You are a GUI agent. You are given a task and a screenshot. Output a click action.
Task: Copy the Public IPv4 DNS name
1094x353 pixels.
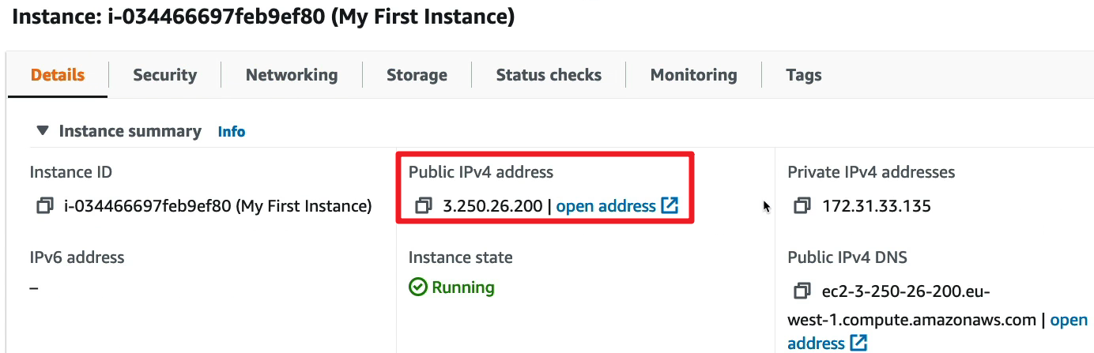[x=802, y=291]
